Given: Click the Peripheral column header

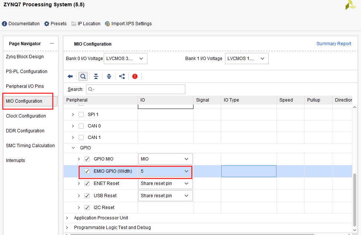Looking at the screenshot, I should (100, 100).
